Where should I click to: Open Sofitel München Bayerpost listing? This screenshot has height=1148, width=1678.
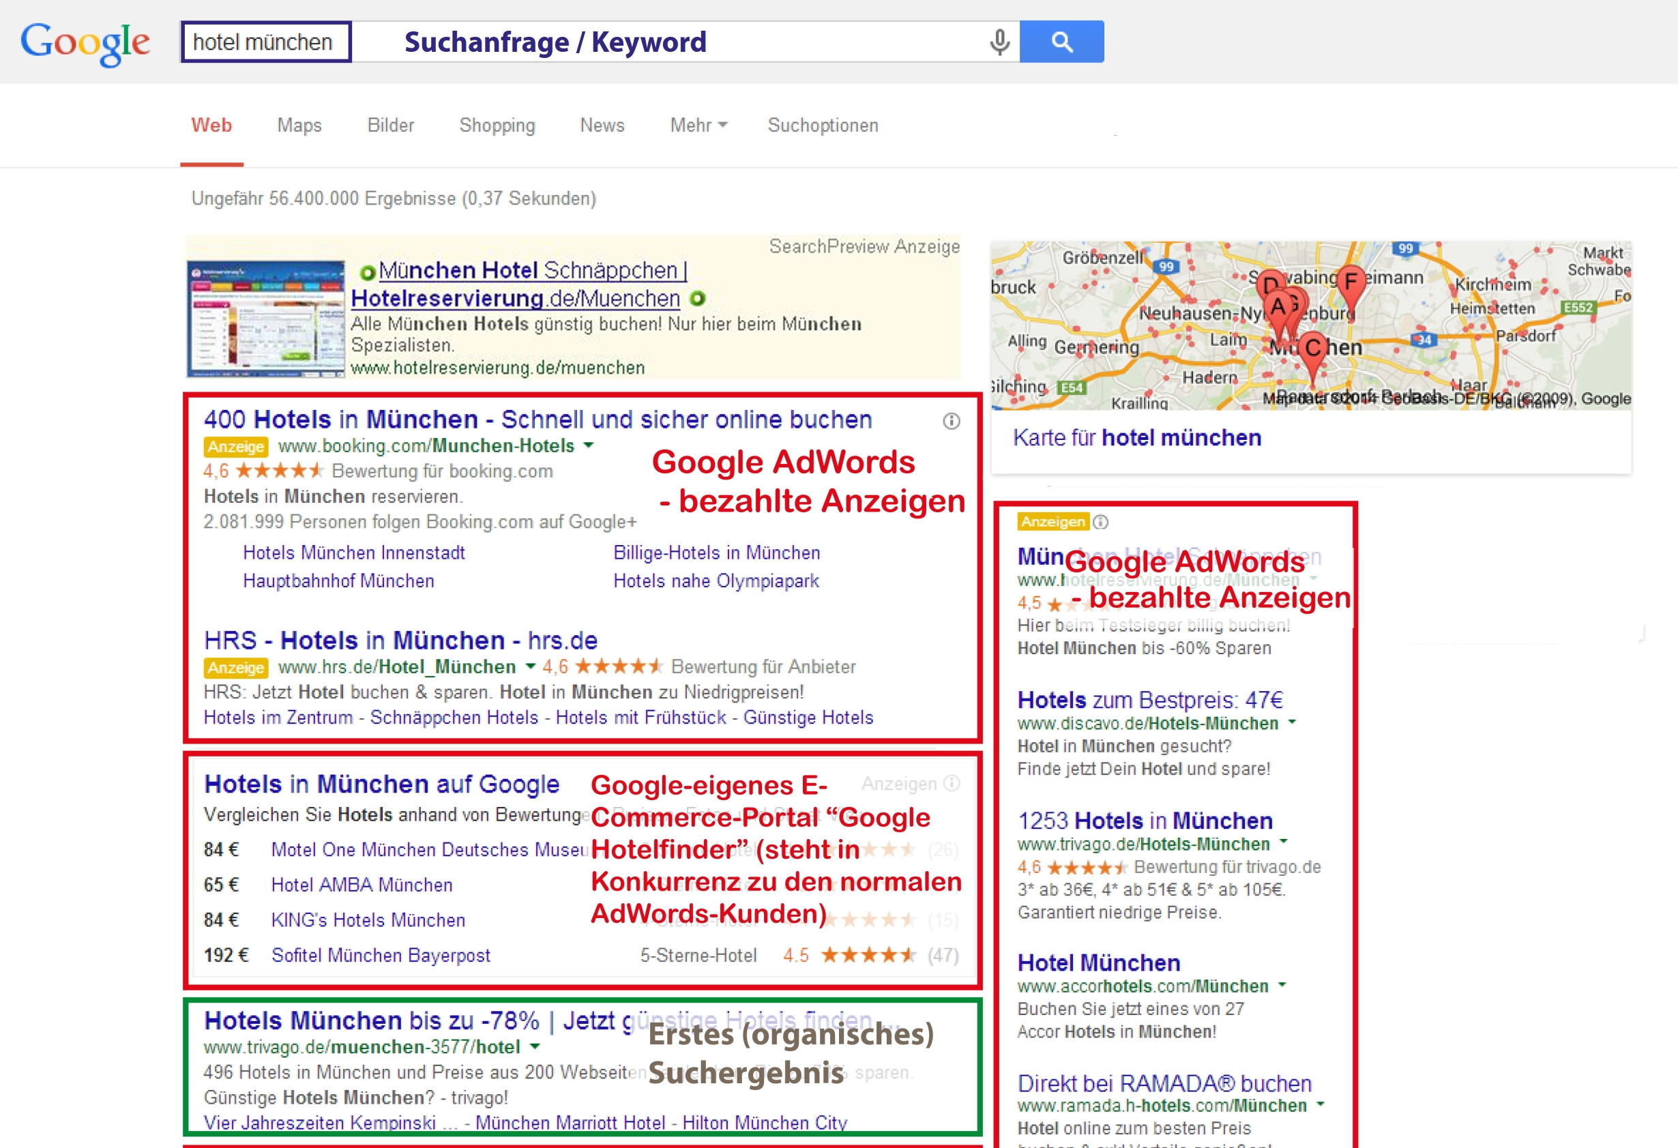(381, 956)
